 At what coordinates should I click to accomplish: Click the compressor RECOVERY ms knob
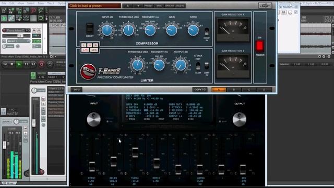(150, 30)
